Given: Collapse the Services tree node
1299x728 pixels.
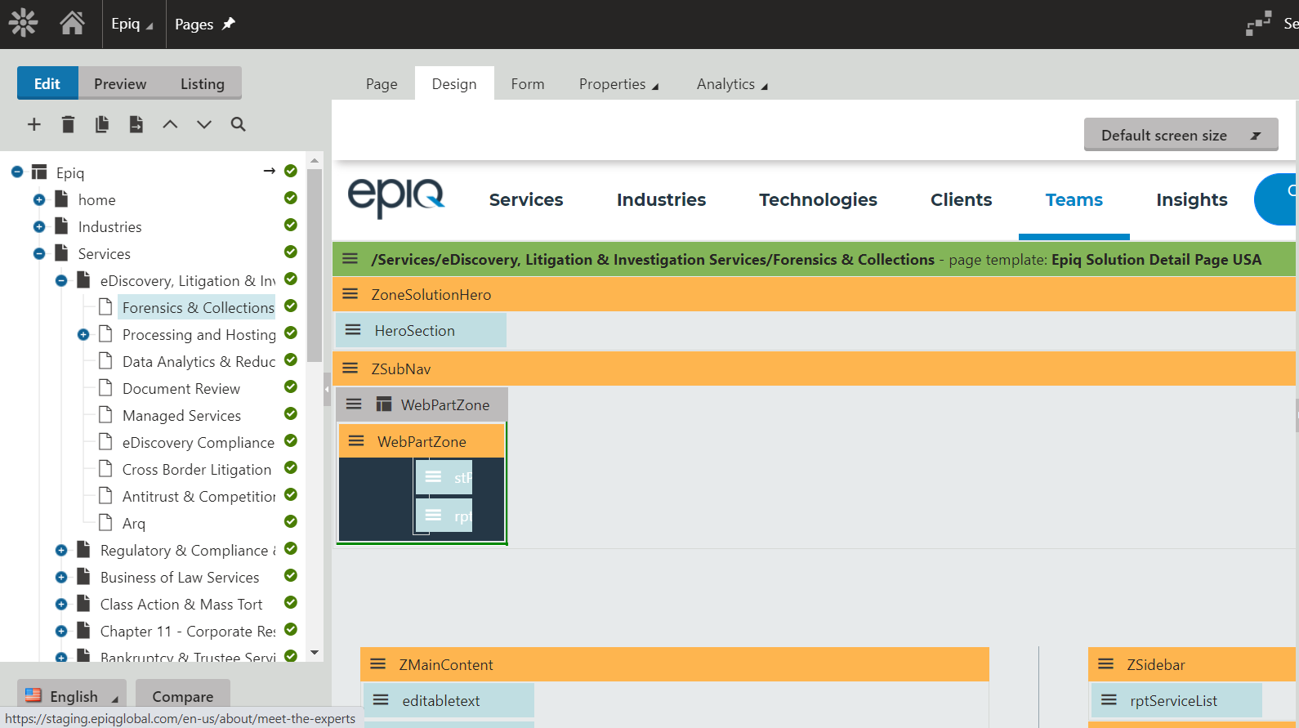Looking at the screenshot, I should click(x=39, y=254).
